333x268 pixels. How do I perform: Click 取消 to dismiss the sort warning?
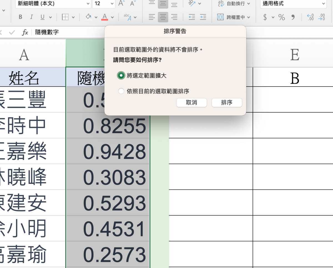tap(191, 103)
